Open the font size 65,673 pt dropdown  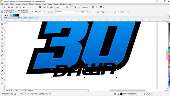87,12
